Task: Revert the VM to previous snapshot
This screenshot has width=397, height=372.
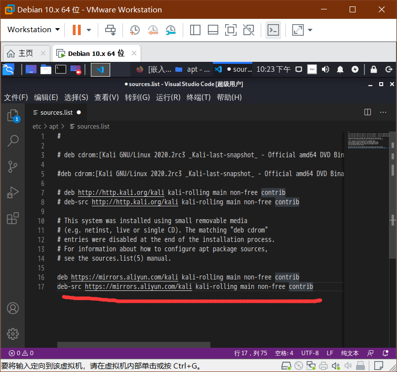Action: point(153,30)
